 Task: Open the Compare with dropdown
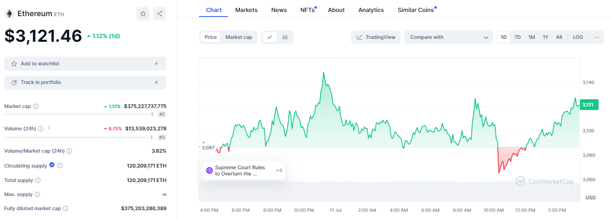click(448, 37)
